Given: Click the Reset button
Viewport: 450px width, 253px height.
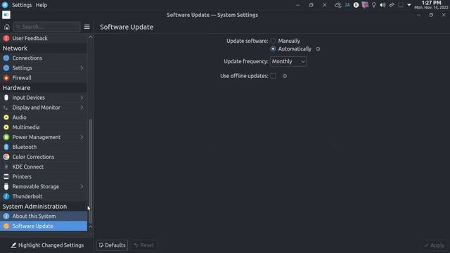Looking at the screenshot, I should pyautogui.click(x=144, y=245).
